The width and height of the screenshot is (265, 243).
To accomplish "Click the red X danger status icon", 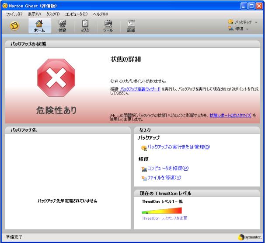I will click(56, 77).
